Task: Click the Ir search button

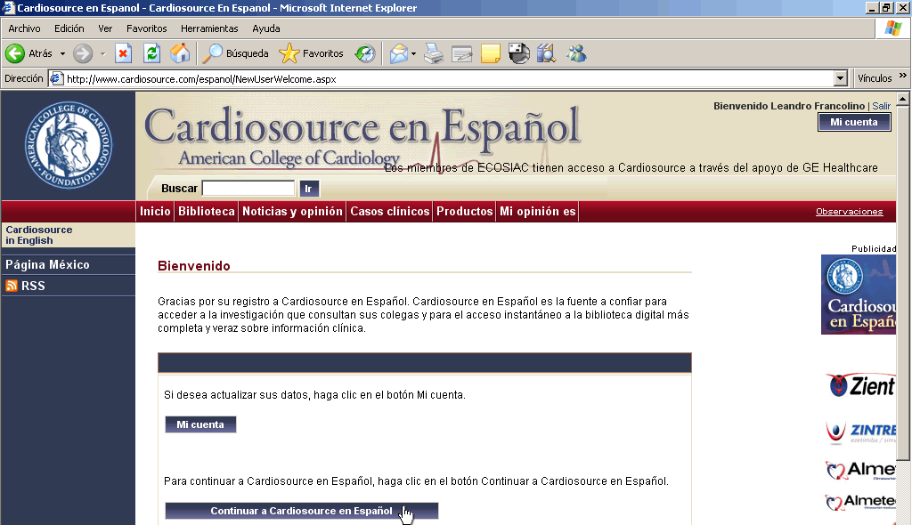Action: coord(308,189)
